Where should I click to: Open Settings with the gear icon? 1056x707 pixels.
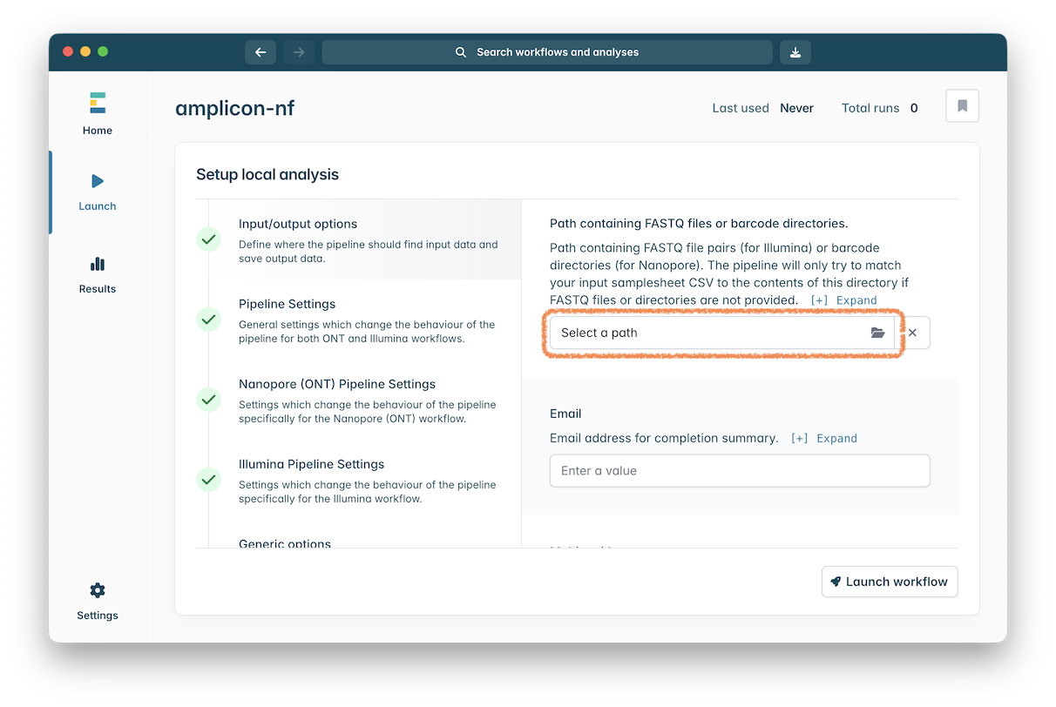tap(98, 601)
